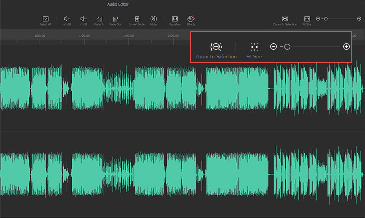Image resolution: width=365 pixels, height=218 pixels.
Task: Increase volume with the +1 dB icon
Action: click(67, 19)
